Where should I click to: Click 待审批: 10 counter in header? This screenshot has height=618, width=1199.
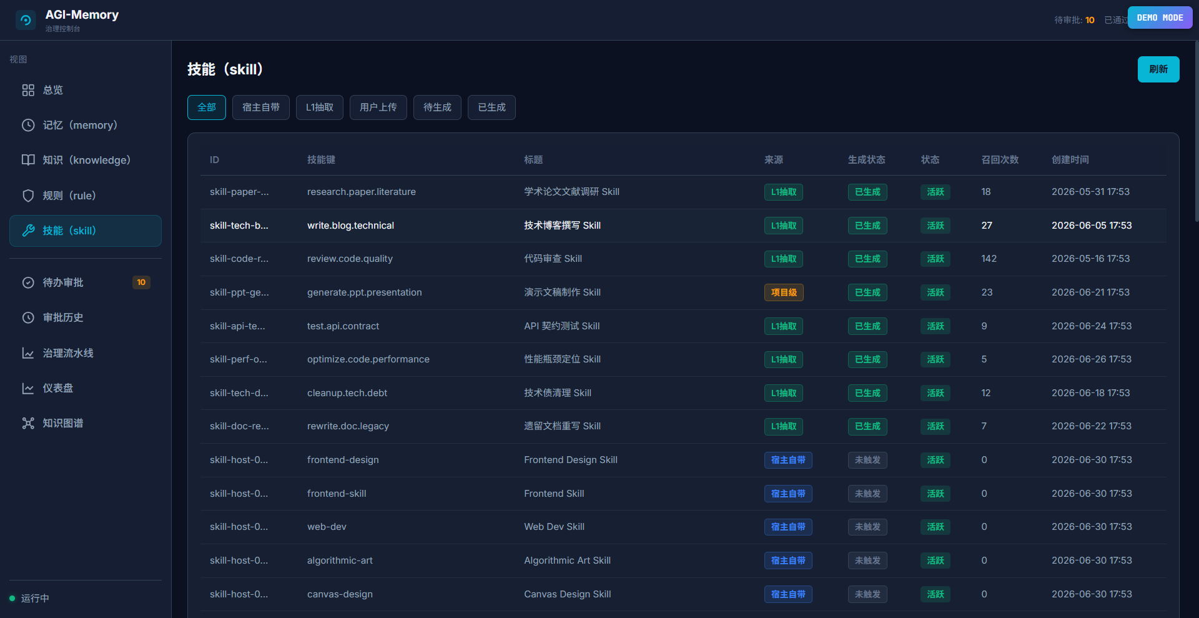[x=1074, y=20]
